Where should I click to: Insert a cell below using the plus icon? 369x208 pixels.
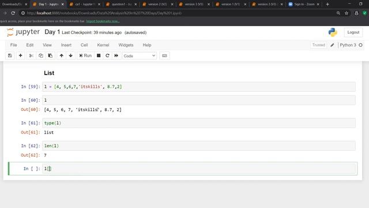(21, 55)
